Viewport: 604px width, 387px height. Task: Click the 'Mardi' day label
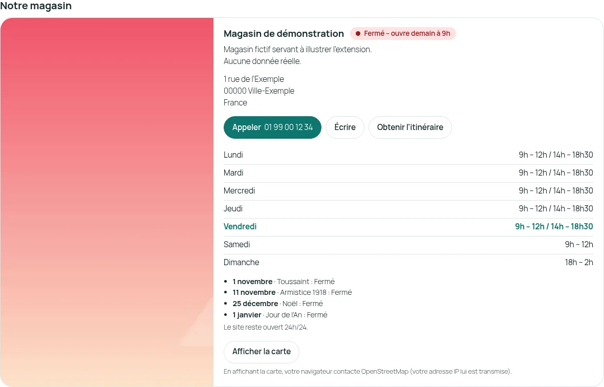233,173
